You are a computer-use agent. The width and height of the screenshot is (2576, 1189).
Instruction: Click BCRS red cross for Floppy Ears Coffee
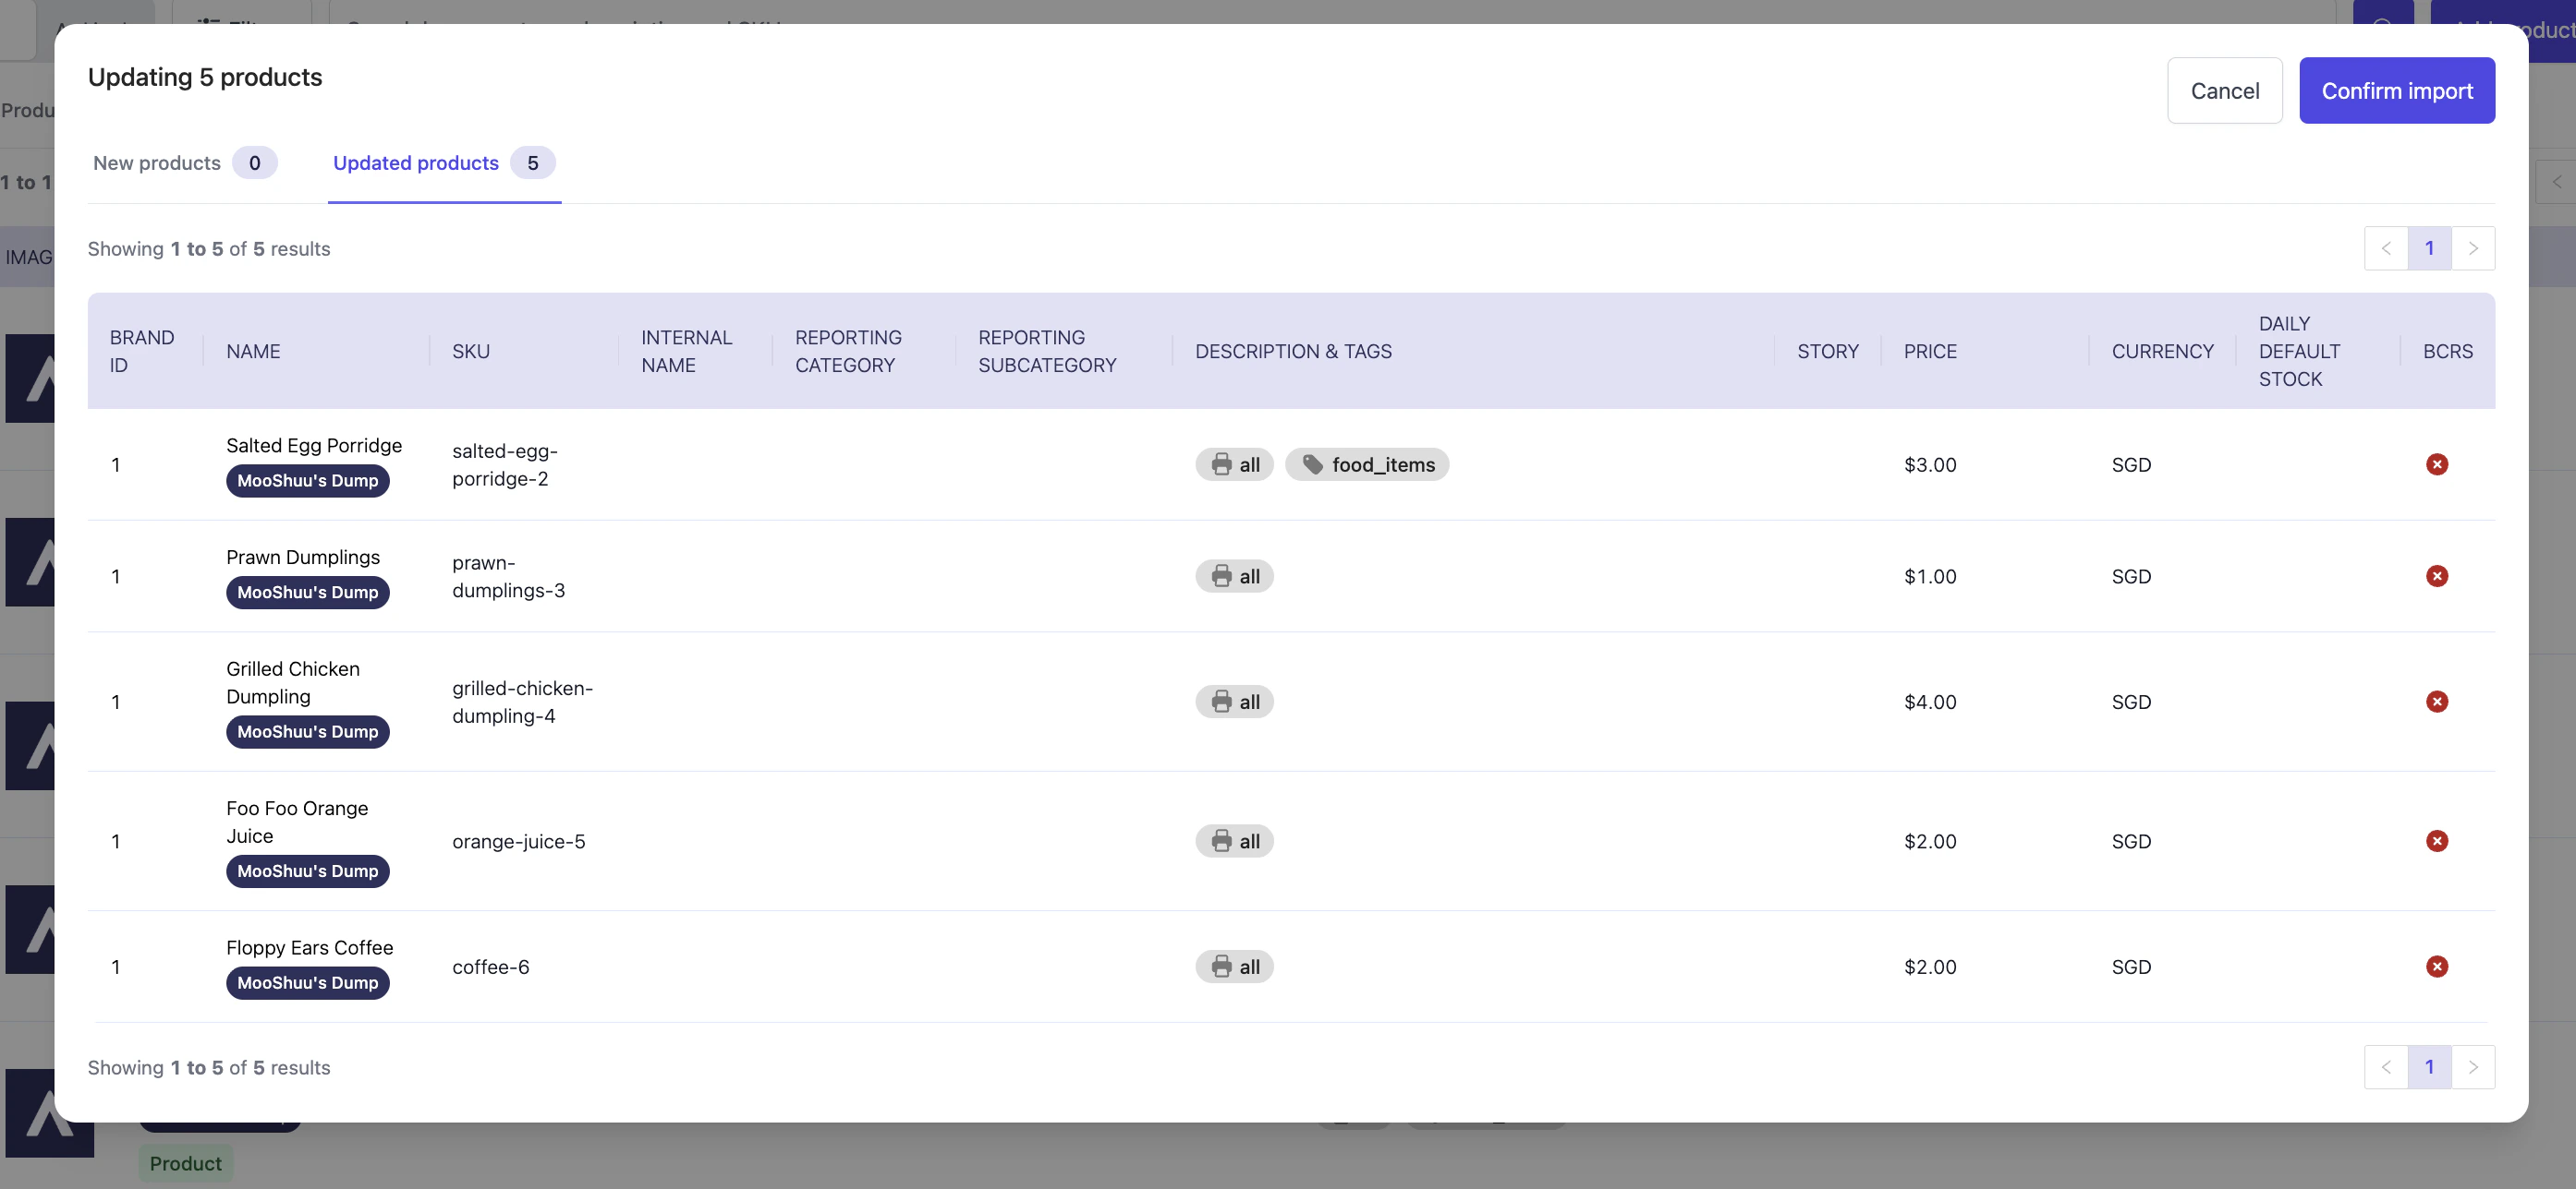point(2436,967)
